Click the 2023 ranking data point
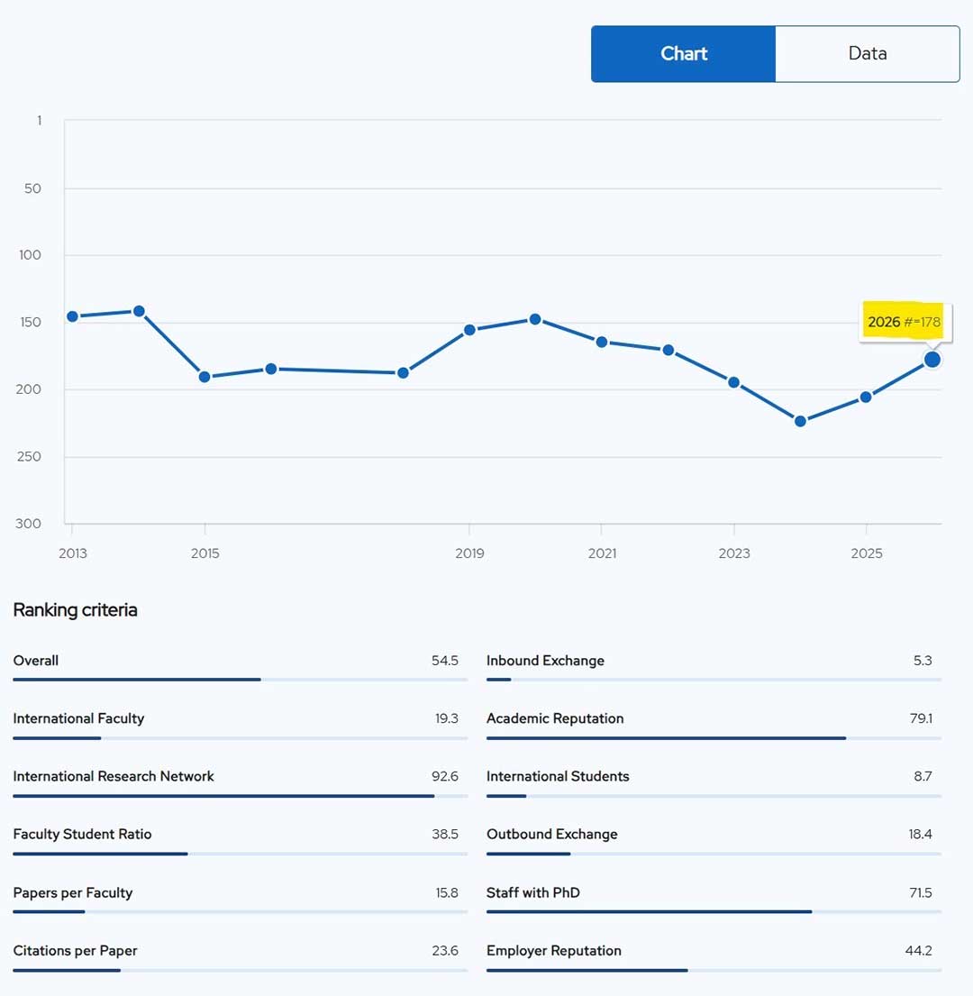 [x=734, y=382]
